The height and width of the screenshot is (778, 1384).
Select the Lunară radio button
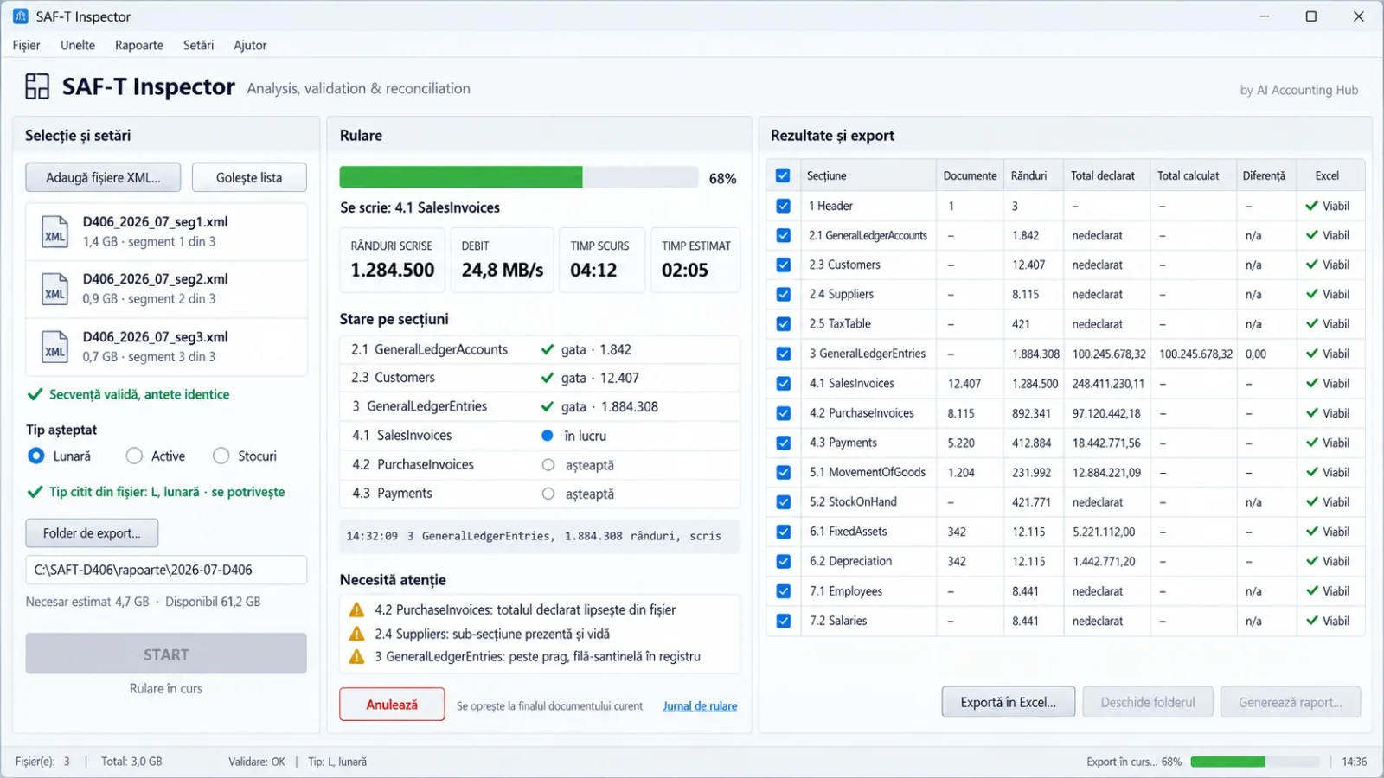click(35, 456)
